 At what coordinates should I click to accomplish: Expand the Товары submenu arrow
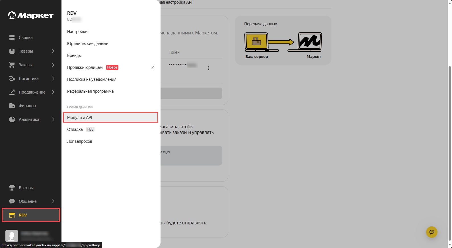point(53,51)
